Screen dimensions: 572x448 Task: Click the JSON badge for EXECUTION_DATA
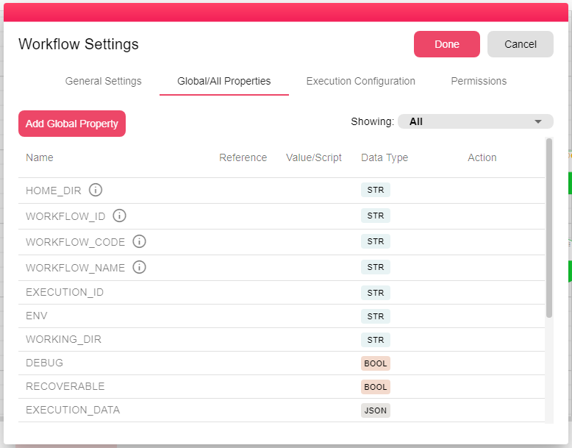click(x=375, y=410)
